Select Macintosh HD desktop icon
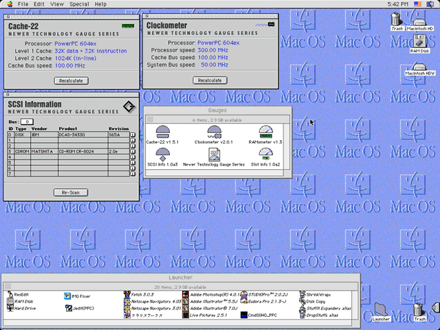The height and width of the screenshot is (330, 440). 420,24
